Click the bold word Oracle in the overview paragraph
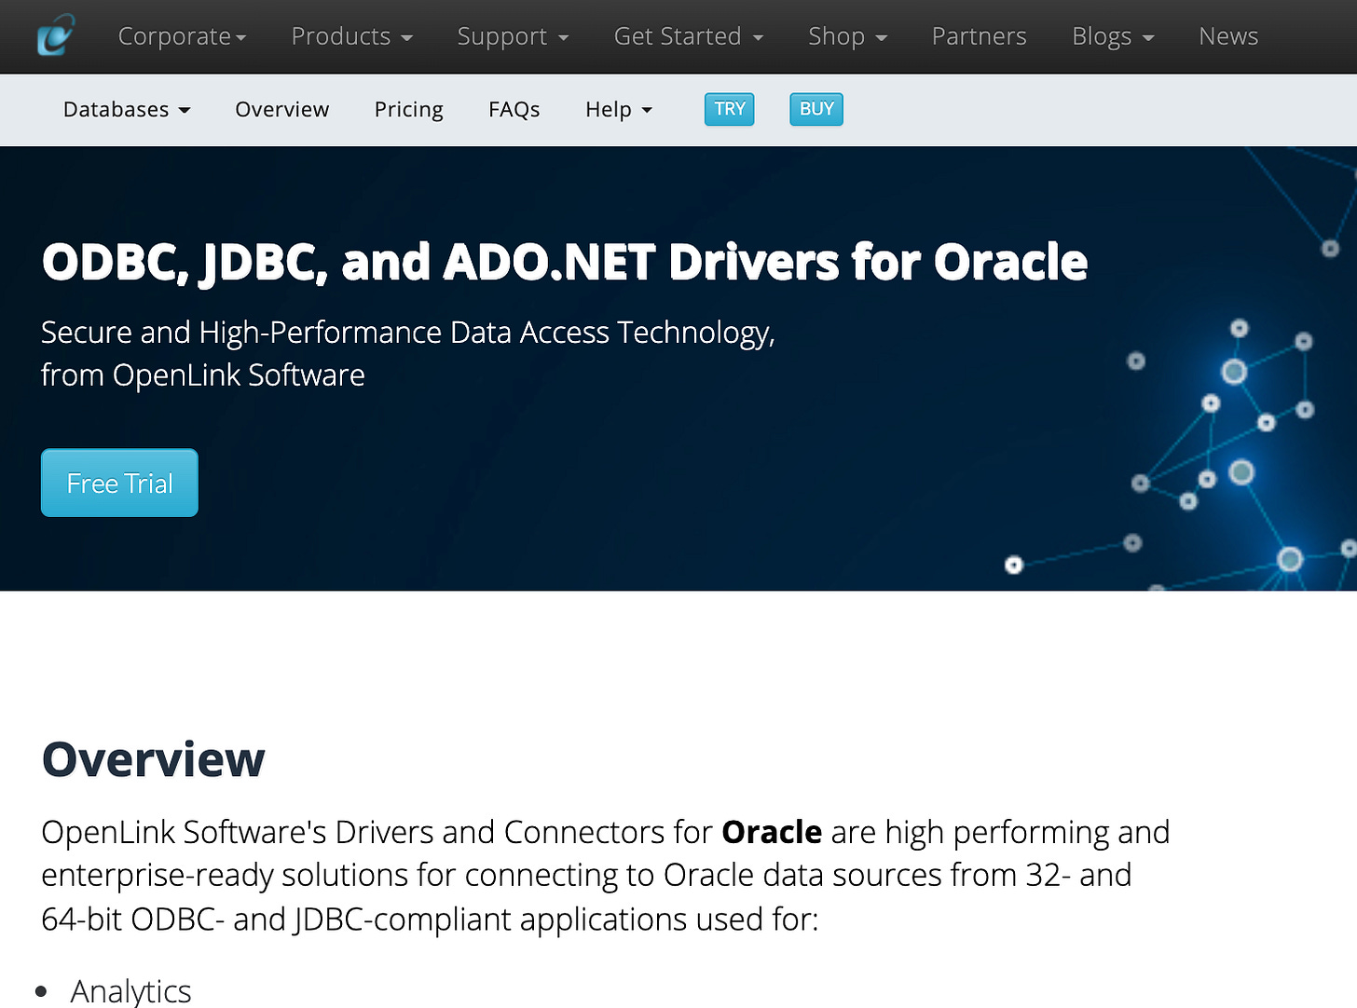The image size is (1357, 1008). pos(772,832)
